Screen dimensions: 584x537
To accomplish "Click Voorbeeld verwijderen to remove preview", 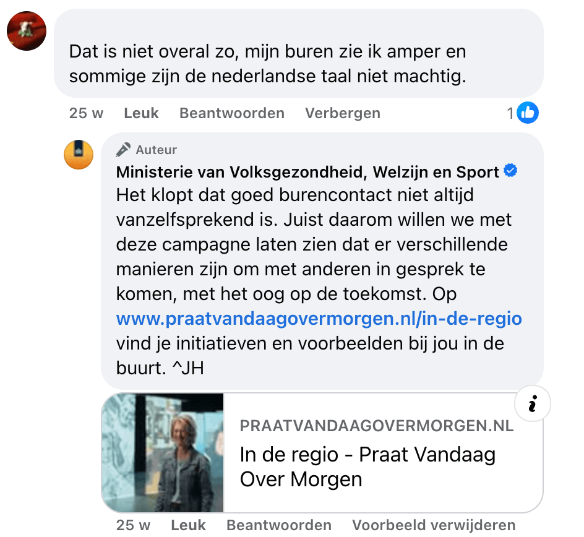I will [434, 525].
